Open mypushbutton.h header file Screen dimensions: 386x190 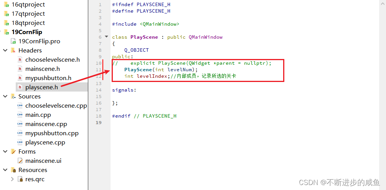click(x=48, y=78)
